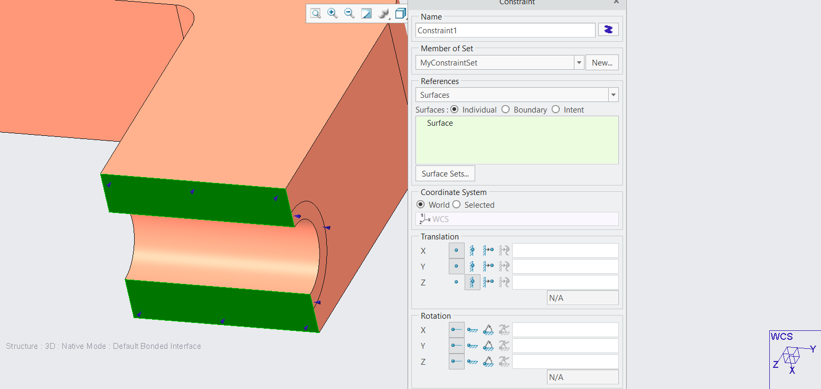The width and height of the screenshot is (821, 389).
Task: Click the display style cube icon
Action: pos(400,13)
